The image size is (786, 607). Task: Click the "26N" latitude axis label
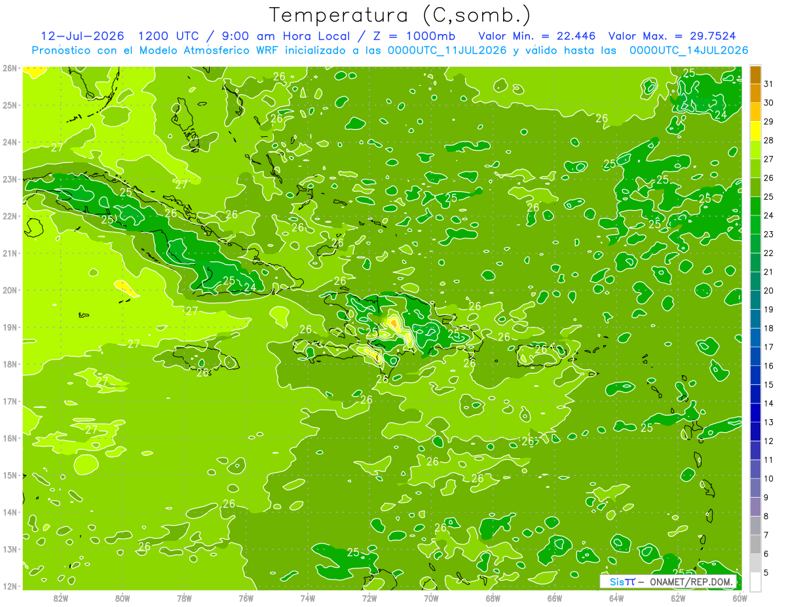pyautogui.click(x=9, y=68)
